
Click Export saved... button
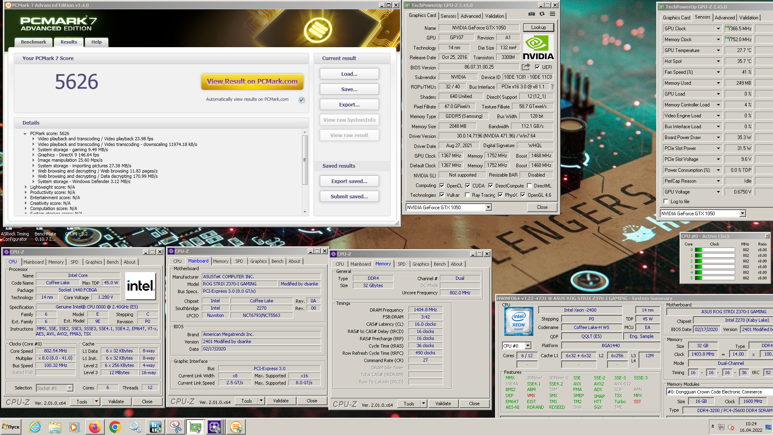(x=349, y=181)
